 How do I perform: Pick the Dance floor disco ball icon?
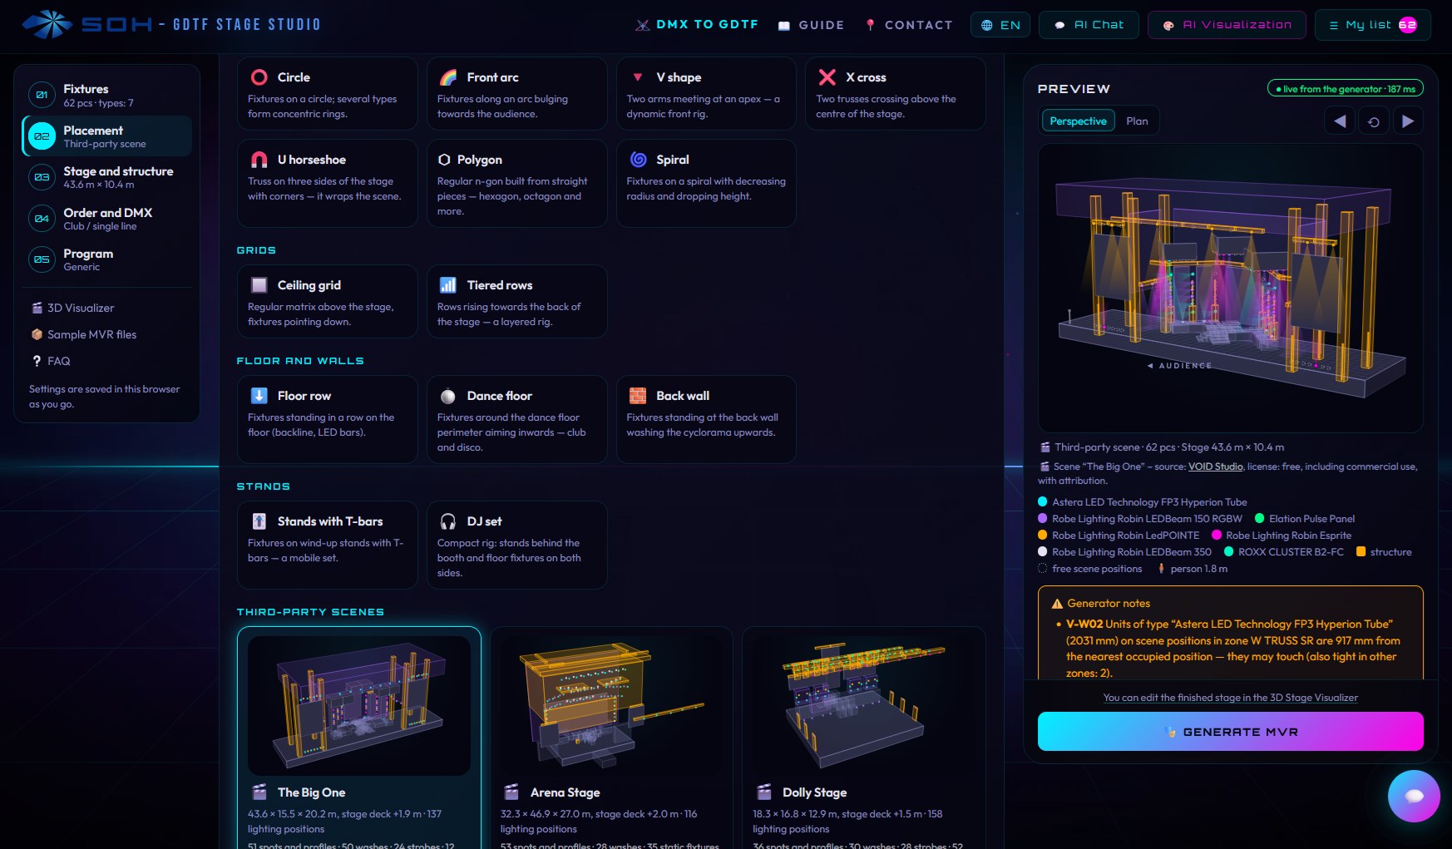pos(448,396)
